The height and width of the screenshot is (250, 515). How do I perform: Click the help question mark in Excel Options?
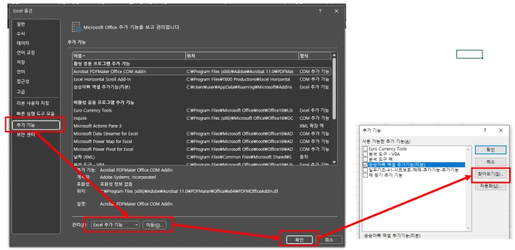[x=320, y=11]
